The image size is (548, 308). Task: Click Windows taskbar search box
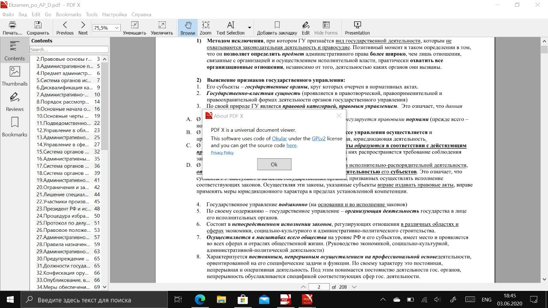[94, 299]
